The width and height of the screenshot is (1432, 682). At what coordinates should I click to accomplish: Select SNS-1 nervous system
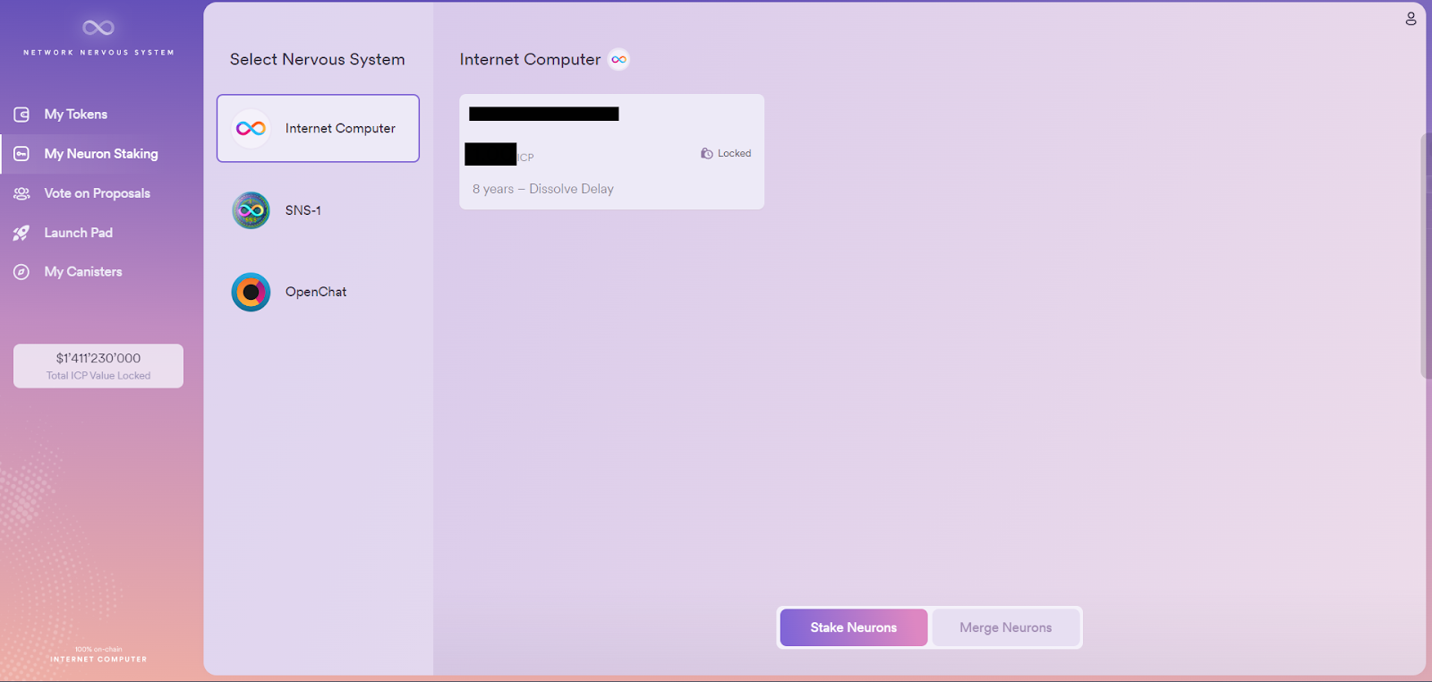(318, 210)
